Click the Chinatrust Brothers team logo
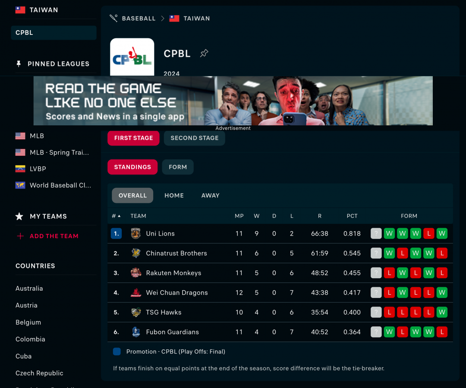Screen dimensions: 466x388 coord(136,253)
